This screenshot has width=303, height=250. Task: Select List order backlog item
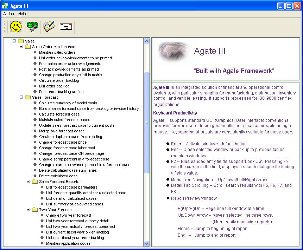point(54,86)
